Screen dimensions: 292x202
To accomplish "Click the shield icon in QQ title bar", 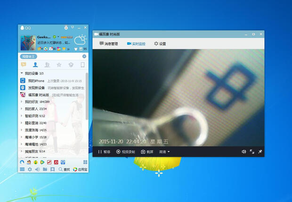I will click(73, 27).
